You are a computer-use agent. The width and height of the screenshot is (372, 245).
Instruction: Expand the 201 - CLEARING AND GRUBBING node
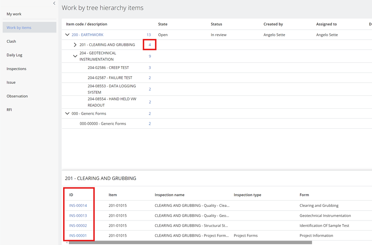(75, 45)
